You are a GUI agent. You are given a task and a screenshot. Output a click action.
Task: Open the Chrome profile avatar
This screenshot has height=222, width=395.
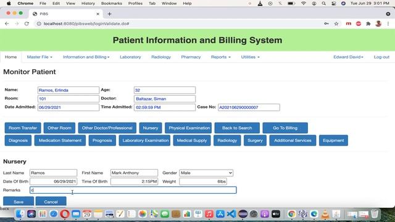click(x=378, y=23)
